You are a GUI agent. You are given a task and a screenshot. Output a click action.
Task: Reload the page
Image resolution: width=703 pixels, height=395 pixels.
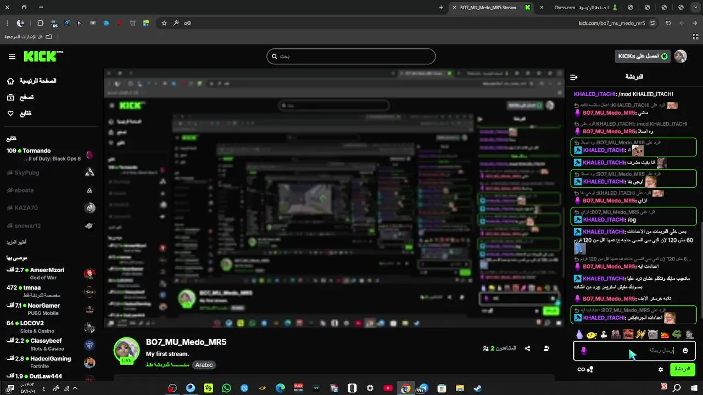click(x=668, y=23)
